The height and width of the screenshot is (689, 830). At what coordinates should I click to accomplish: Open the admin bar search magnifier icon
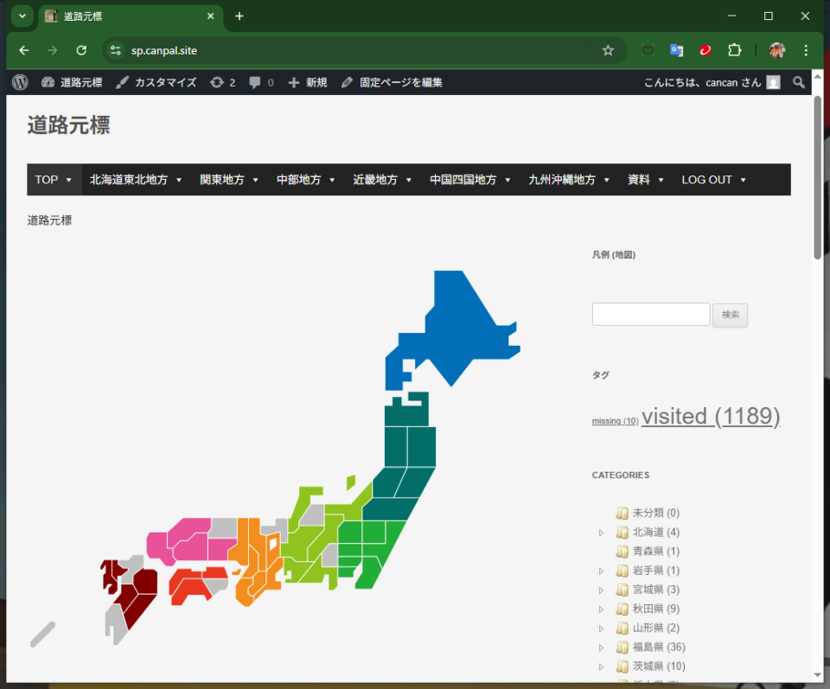coord(799,82)
